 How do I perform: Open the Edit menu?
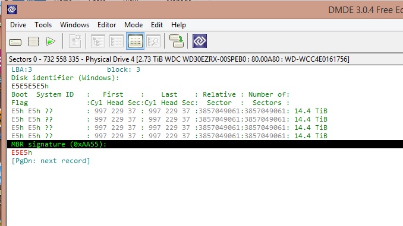157,25
